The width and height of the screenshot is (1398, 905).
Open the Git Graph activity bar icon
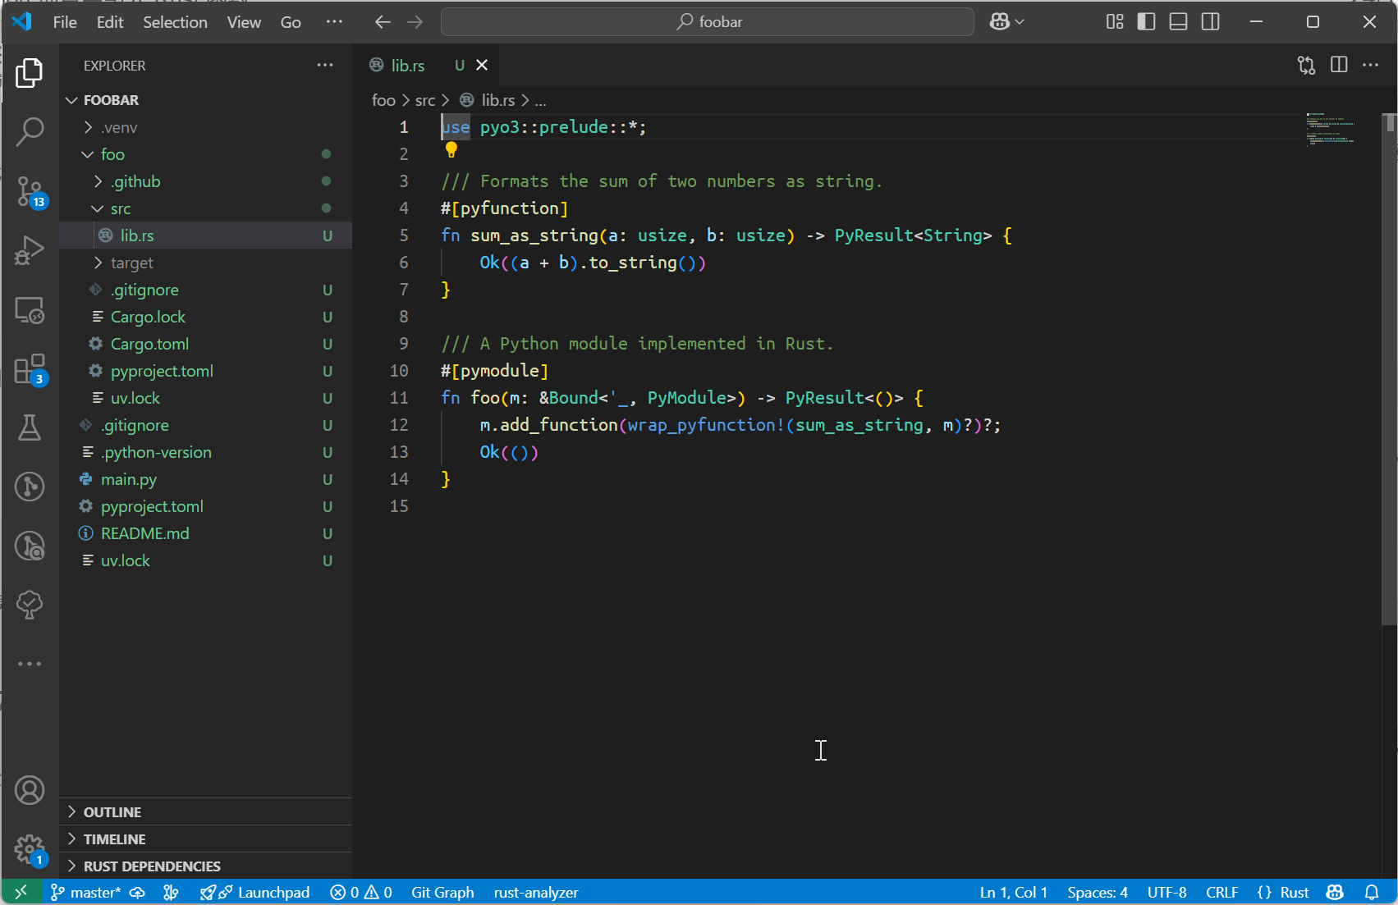(x=30, y=487)
